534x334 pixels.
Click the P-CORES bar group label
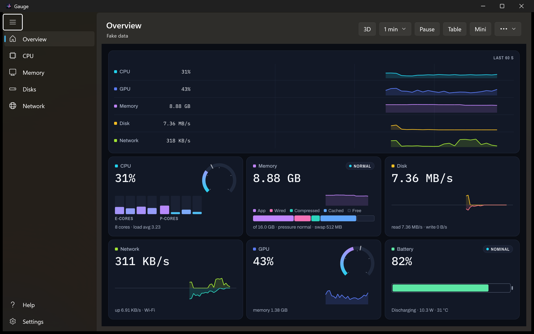169,219
